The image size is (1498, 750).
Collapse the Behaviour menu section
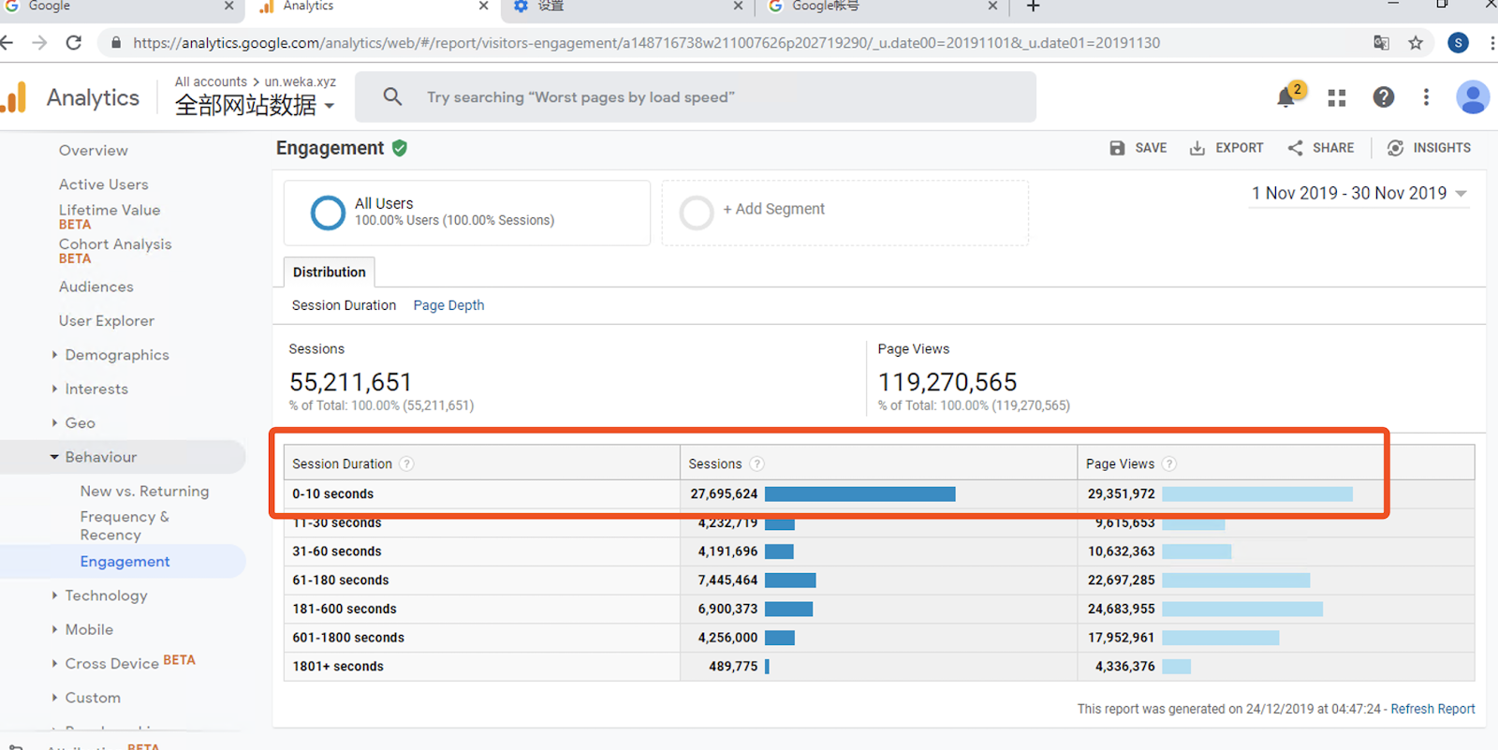[100, 457]
